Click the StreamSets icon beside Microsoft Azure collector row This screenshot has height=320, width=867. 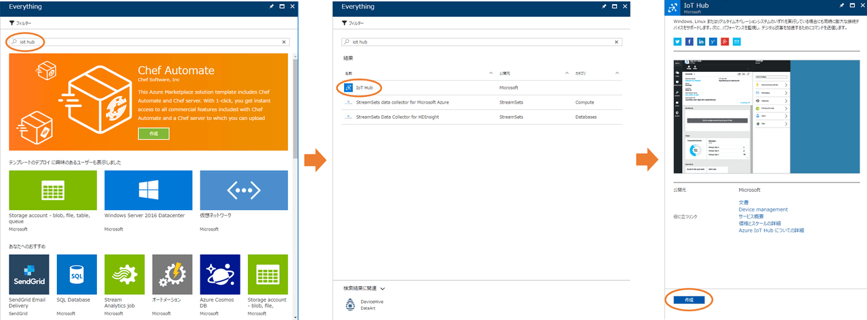[348, 102]
